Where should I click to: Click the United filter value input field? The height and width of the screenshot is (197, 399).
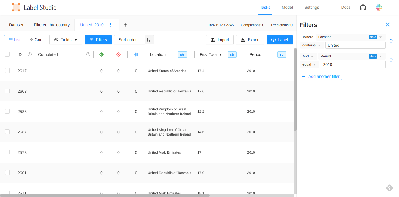click(x=355, y=45)
